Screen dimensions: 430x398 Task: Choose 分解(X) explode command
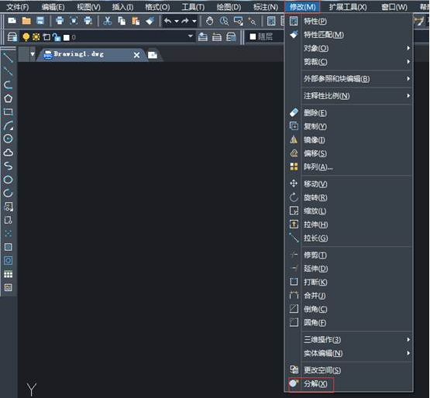tap(349, 384)
